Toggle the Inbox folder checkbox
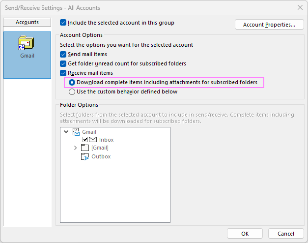The height and width of the screenshot is (243, 308). click(x=85, y=140)
